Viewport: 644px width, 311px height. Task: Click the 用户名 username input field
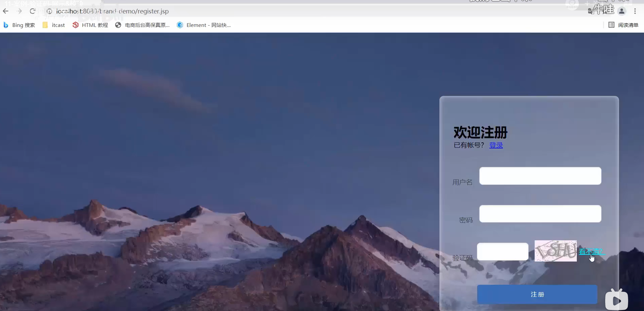[x=540, y=176]
